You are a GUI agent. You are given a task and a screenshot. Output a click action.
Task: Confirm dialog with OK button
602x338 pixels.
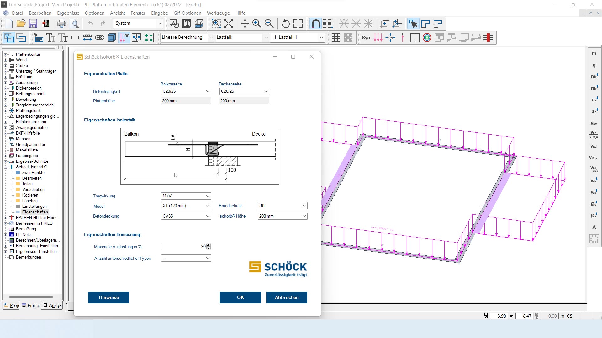pos(240,298)
